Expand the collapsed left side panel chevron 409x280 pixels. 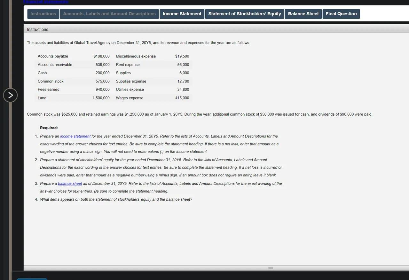click(10, 95)
